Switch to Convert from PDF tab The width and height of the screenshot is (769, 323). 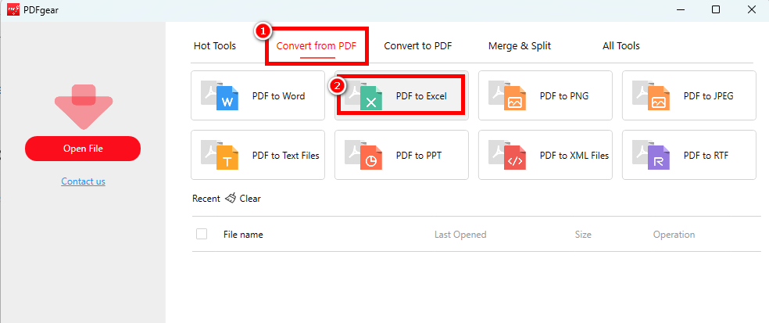(317, 46)
